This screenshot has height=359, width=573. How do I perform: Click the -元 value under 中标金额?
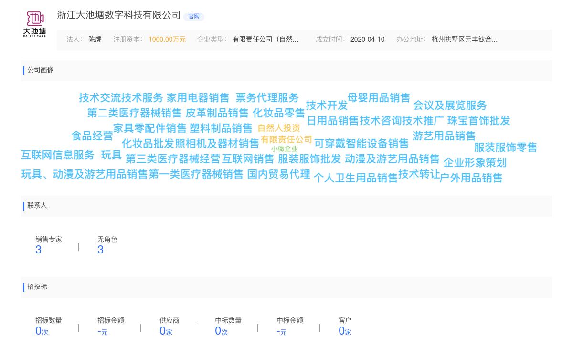pos(282,331)
